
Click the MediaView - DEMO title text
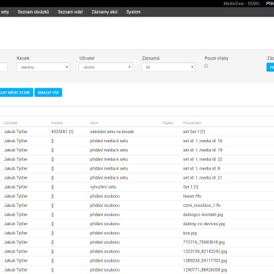(241, 4)
